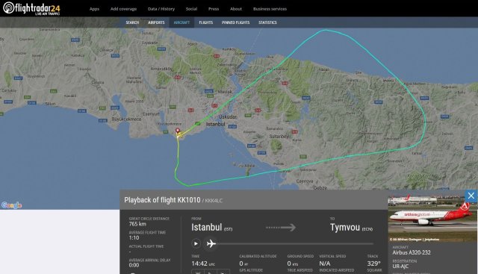Click the time value 14:42 UTC
The height and width of the screenshot is (274, 478).
203,264
